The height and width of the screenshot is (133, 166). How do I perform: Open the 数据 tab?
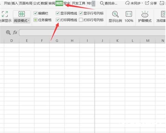(44, 3)
